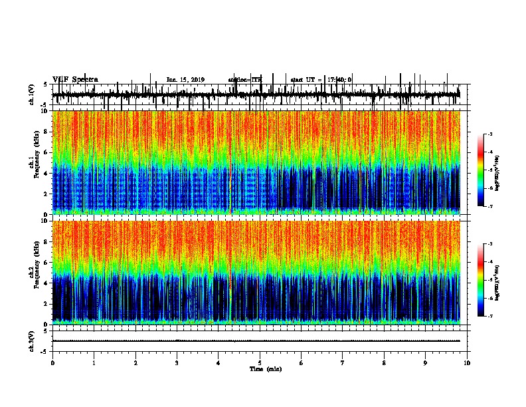Click the log(PSD) label beside ch.2 color bar
This screenshot has height=407, width=526.
click(x=497, y=283)
